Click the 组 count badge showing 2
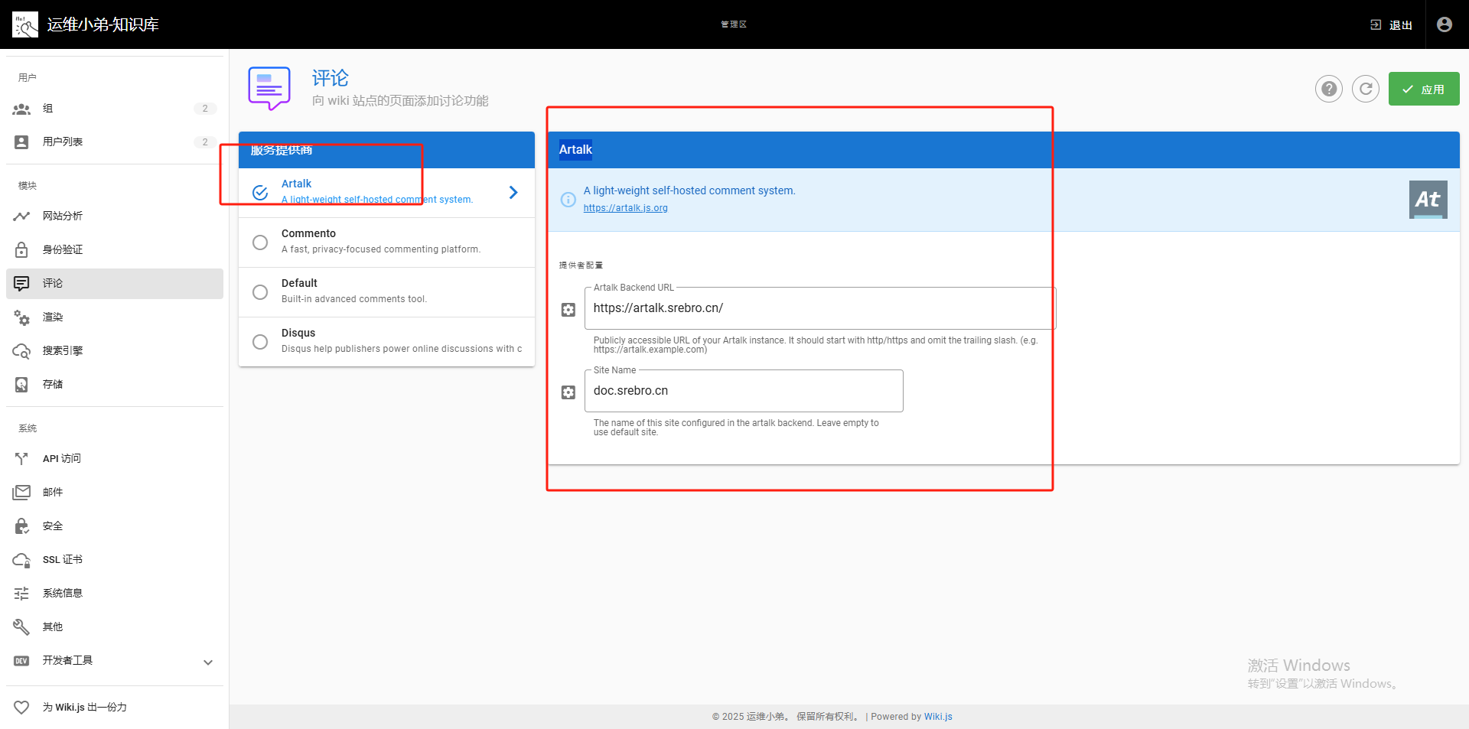Screen dimensions: 1469x729 pyautogui.click(x=205, y=109)
